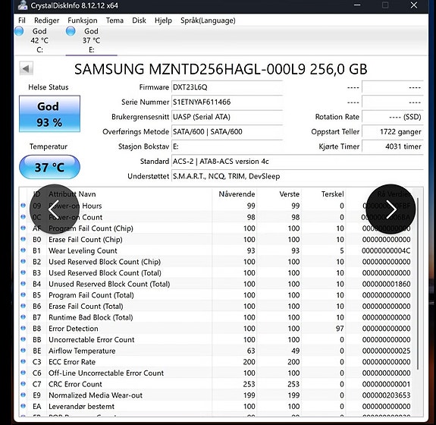The image size is (436, 425).
Task: Open the Fil menu
Action: (x=22, y=20)
